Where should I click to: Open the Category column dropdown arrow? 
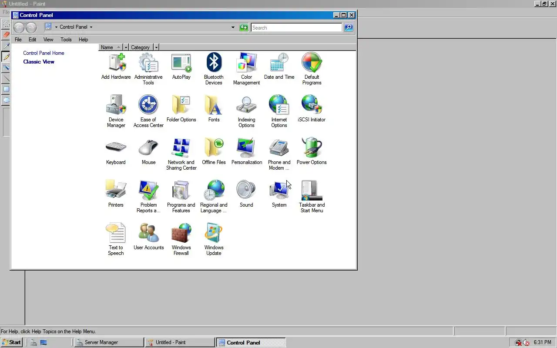156,47
